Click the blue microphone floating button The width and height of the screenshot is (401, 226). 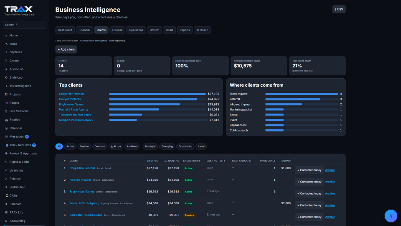(391, 216)
